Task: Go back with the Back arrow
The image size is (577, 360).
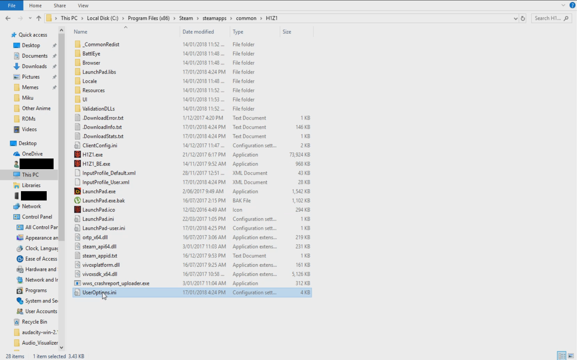Action: (x=8, y=18)
